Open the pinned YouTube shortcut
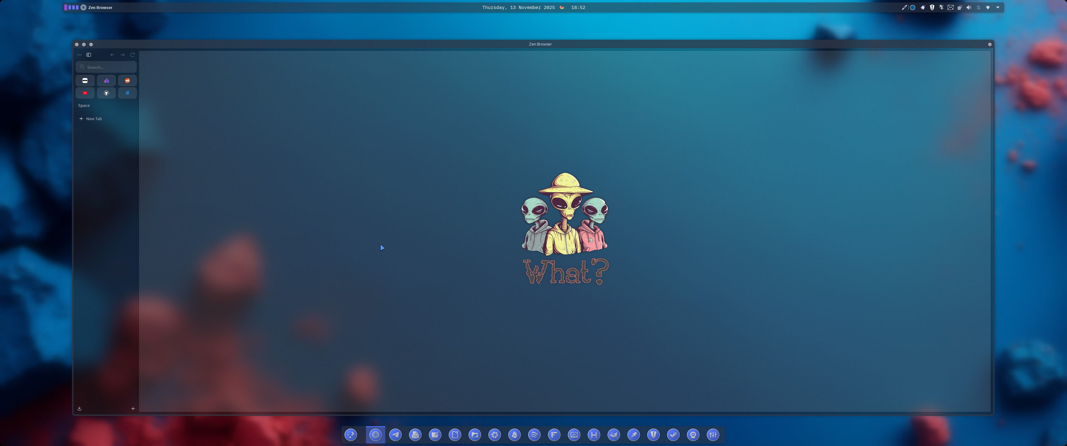Viewport: 1067px width, 446px height. click(x=85, y=93)
